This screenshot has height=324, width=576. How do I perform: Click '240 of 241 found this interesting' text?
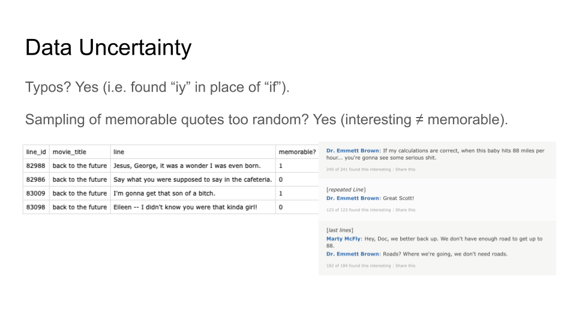click(359, 169)
